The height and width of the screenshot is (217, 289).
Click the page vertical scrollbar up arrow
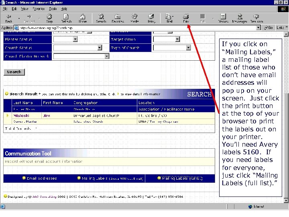(286, 34)
